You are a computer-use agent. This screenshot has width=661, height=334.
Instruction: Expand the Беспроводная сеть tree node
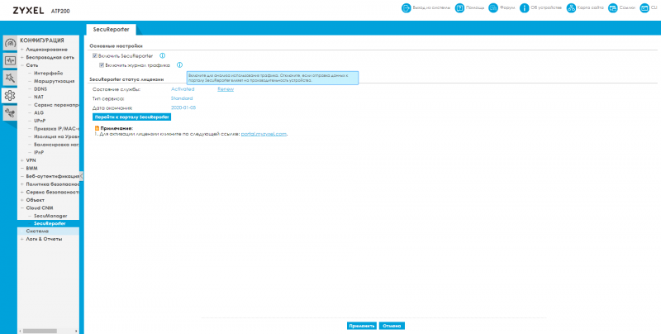click(22, 57)
